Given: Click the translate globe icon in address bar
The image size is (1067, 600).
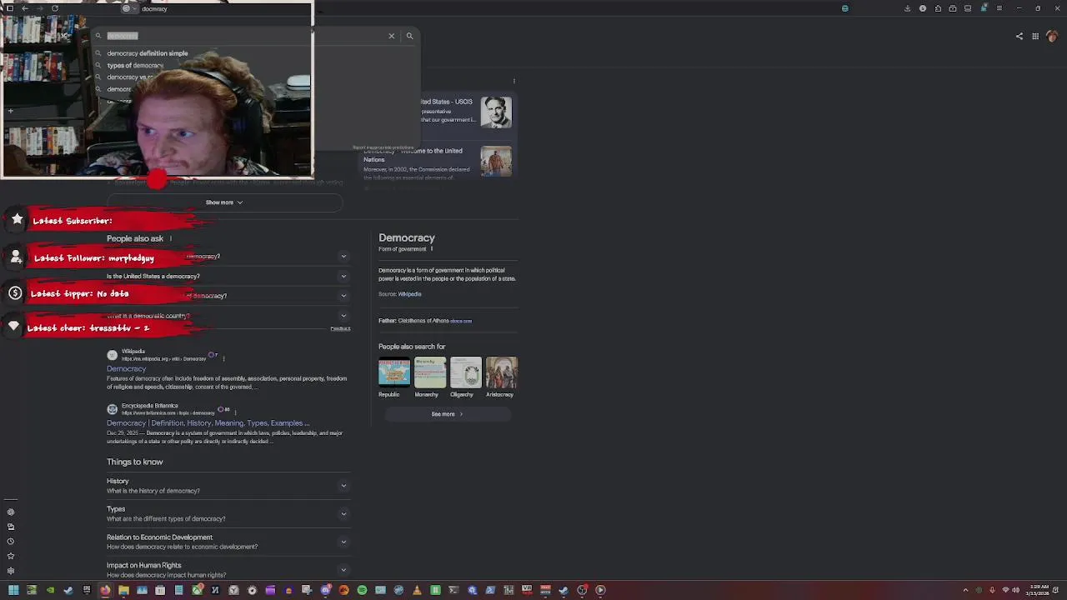Looking at the screenshot, I should pos(844,8).
